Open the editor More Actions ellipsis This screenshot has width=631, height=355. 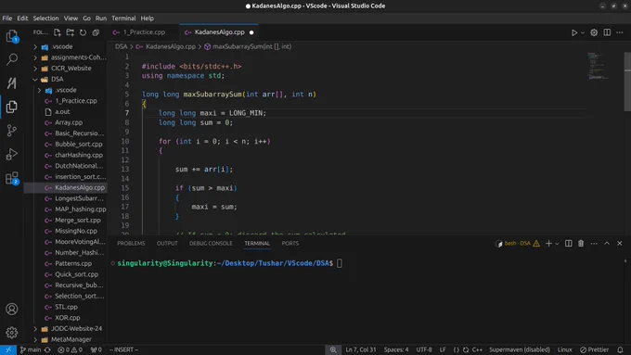[x=620, y=32]
